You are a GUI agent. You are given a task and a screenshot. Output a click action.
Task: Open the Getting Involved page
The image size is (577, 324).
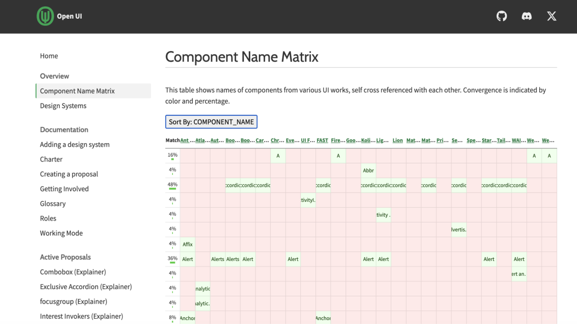(x=64, y=189)
